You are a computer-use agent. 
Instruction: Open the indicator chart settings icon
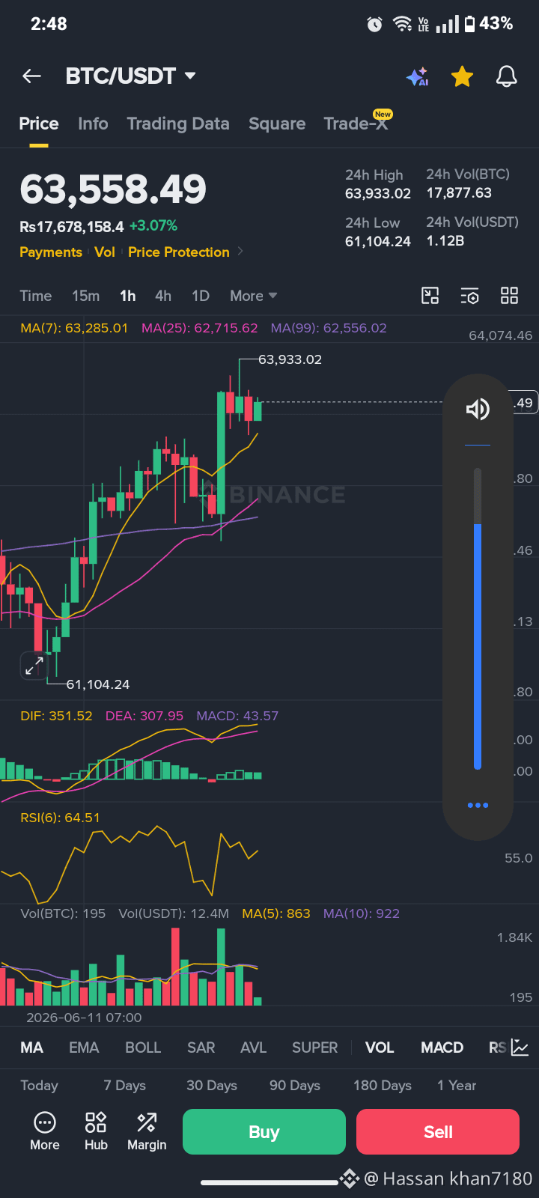[x=520, y=1048]
